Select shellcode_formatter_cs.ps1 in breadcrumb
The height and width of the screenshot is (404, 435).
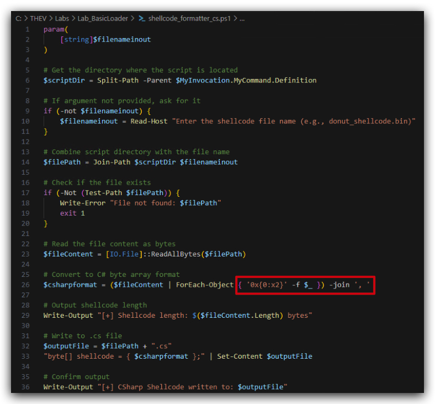pyautogui.click(x=189, y=19)
